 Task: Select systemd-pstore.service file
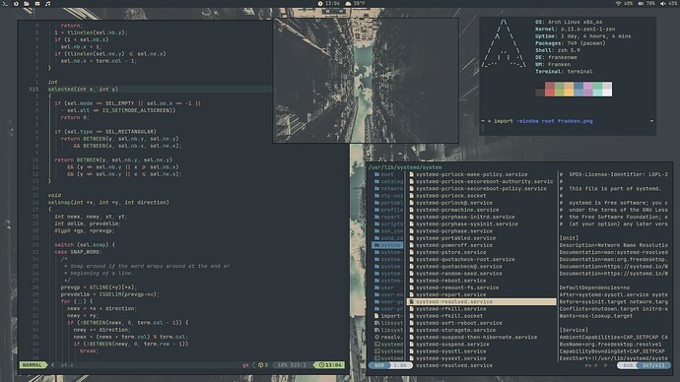pos(451,252)
